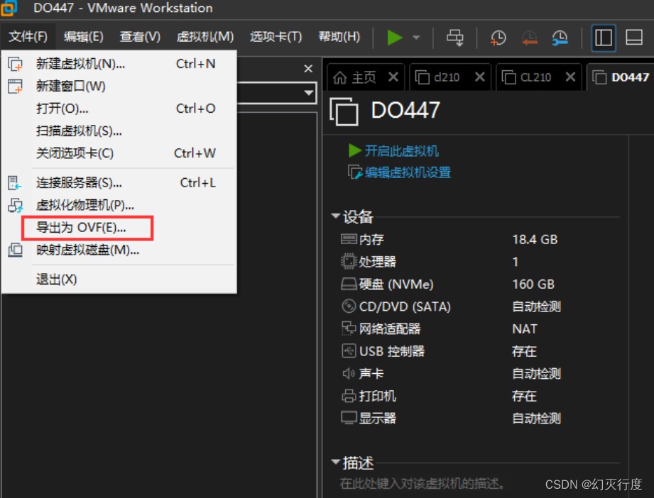Choose 虚拟化物理机(P)... menu entry
Screen dimensions: 654x498
[x=119, y=205]
